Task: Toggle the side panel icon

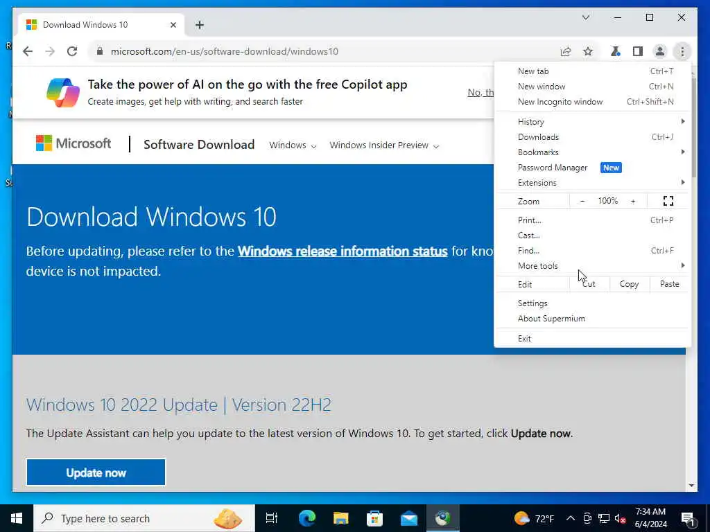Action: pyautogui.click(x=638, y=51)
